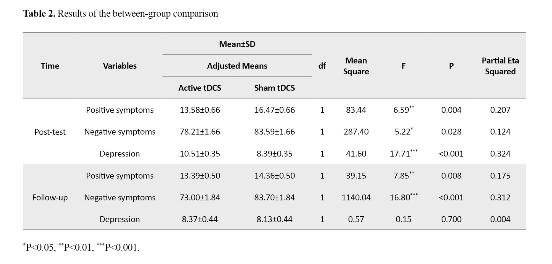Image resolution: width=552 pixels, height=264 pixels.
Task: Click the Post-test row label
Action: click(50, 132)
